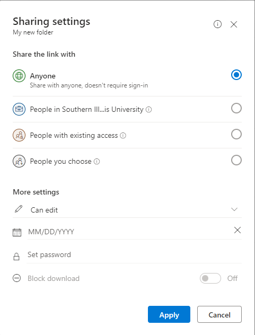Choose People with existing access radio button
Viewport: 255px width, 335px height.
pyautogui.click(x=236, y=135)
